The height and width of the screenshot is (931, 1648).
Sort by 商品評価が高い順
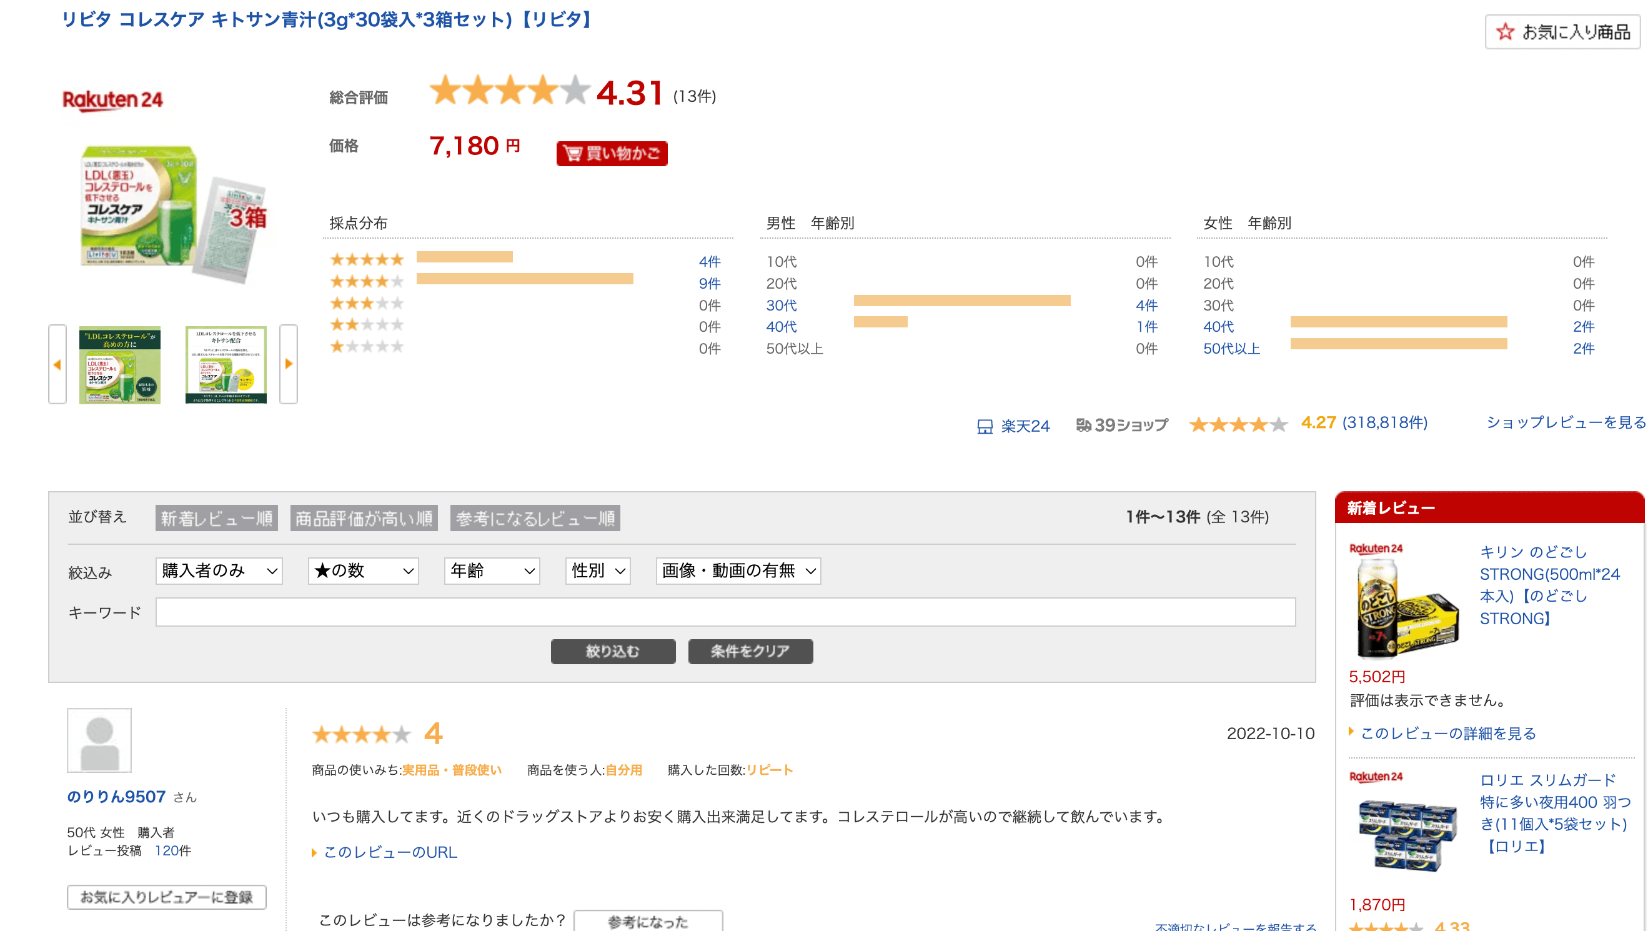tap(364, 518)
